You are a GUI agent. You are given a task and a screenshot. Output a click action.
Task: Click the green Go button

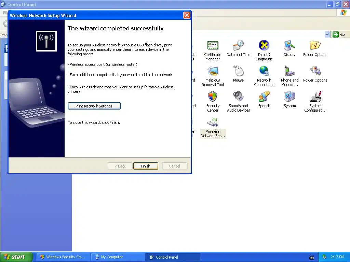[339, 34]
